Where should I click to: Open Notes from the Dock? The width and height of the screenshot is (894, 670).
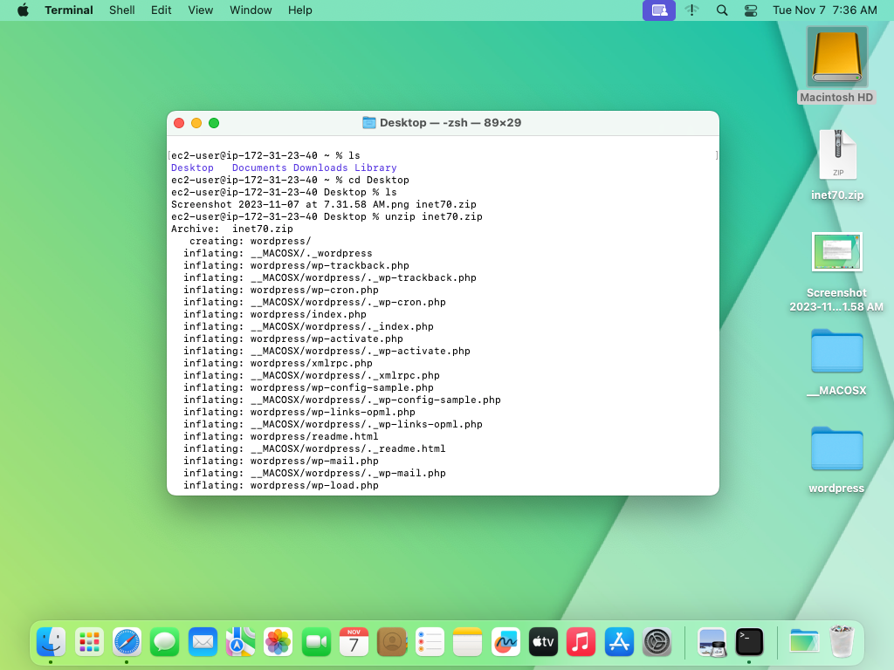(468, 642)
